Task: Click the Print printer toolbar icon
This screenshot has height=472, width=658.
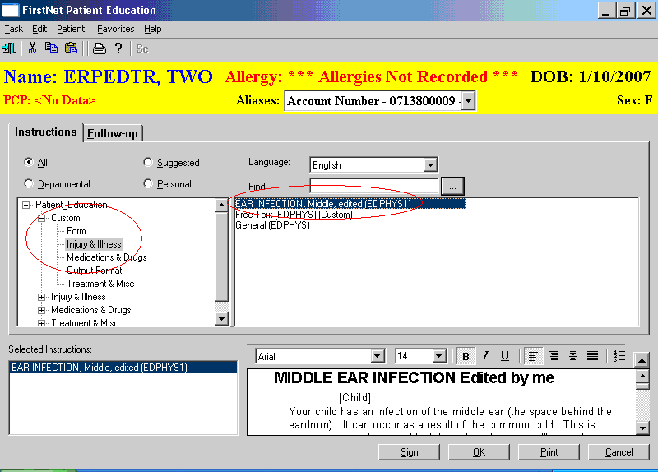Action: tap(100, 49)
